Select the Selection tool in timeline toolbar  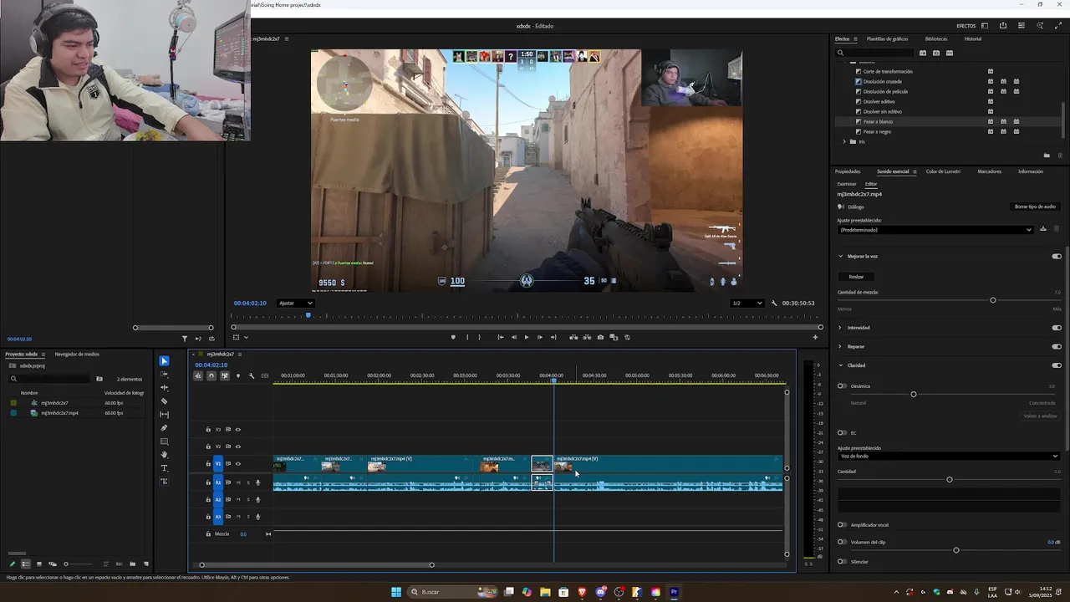(x=164, y=361)
